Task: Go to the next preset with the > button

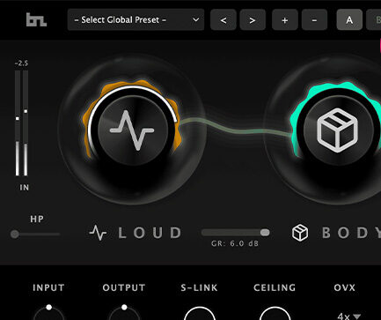Action: (x=253, y=20)
